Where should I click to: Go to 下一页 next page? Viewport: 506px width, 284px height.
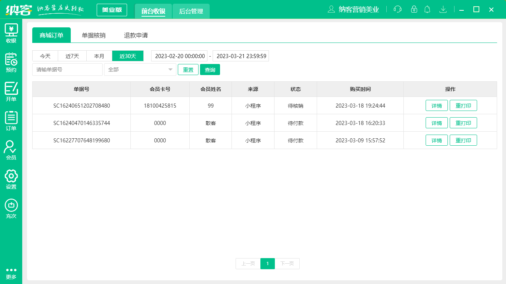(x=287, y=264)
